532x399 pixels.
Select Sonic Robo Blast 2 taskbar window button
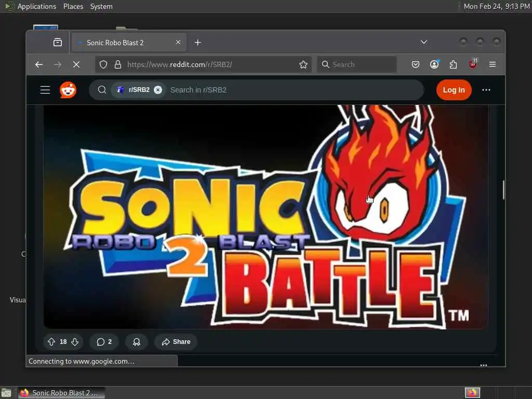tap(61, 393)
